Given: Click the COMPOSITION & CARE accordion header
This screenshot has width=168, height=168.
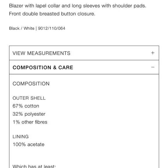Looking at the screenshot, I should pyautogui.click(x=84, y=67).
